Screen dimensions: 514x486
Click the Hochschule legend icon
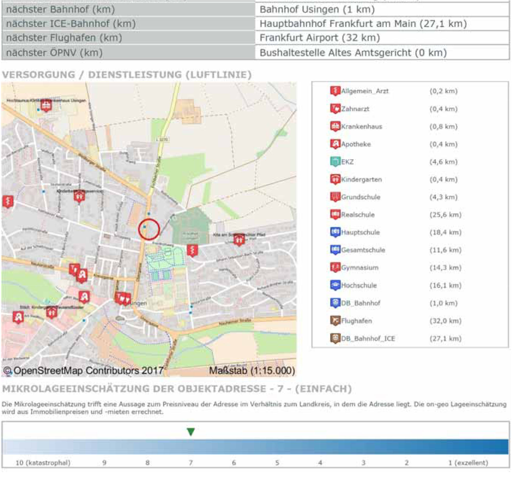click(x=335, y=285)
